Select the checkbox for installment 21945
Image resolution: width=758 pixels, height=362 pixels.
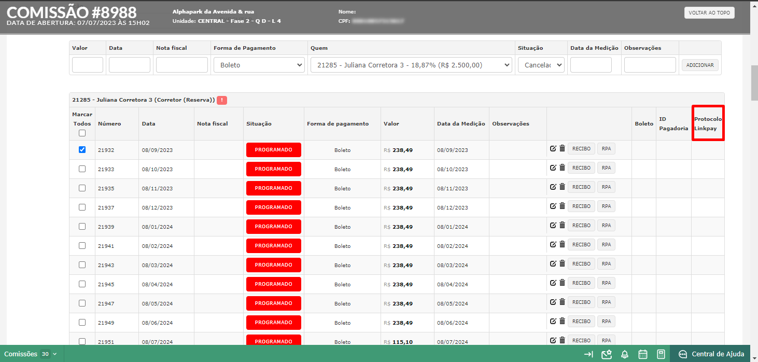(x=82, y=284)
